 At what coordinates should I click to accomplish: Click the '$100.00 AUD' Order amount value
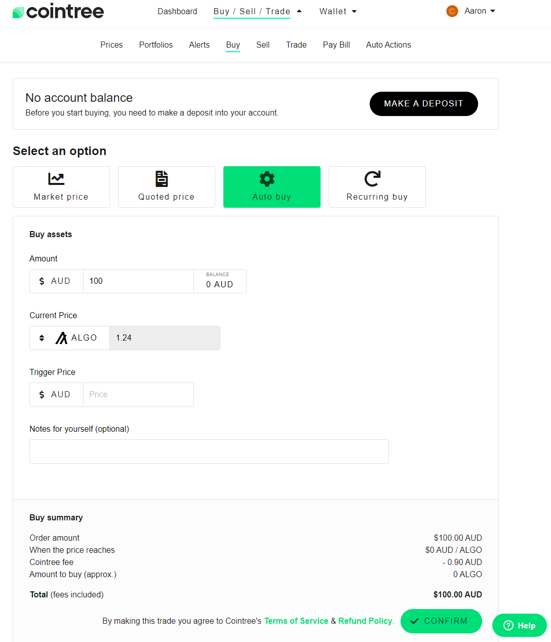point(458,538)
